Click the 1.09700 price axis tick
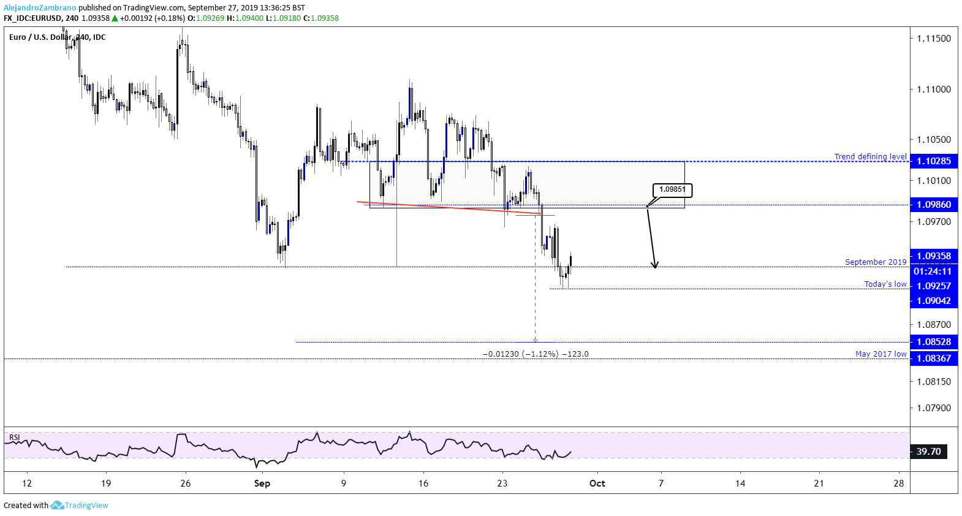 [934, 222]
